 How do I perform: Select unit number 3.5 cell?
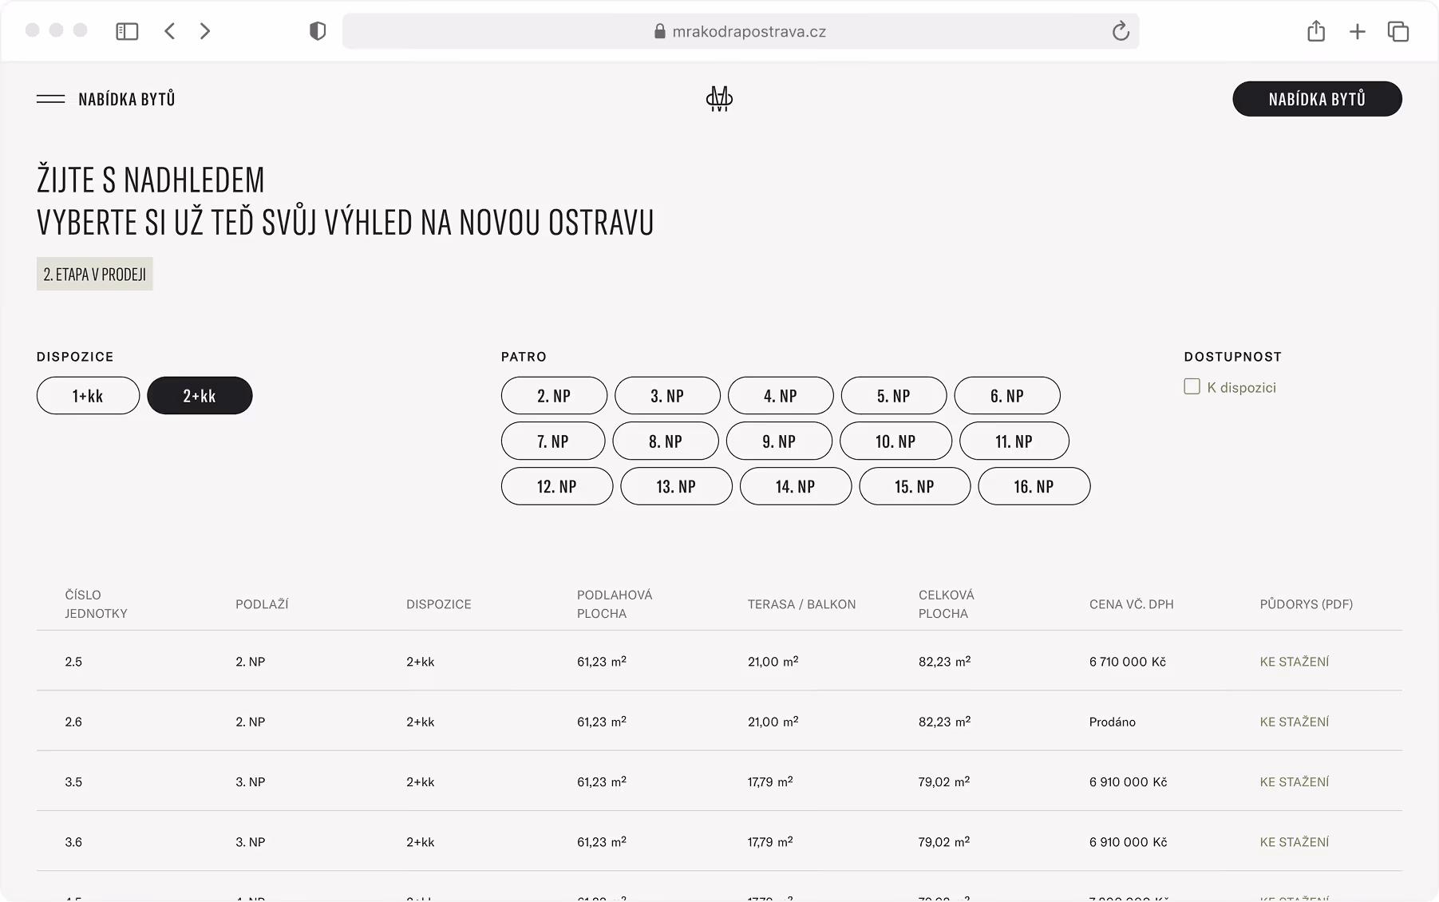73,782
